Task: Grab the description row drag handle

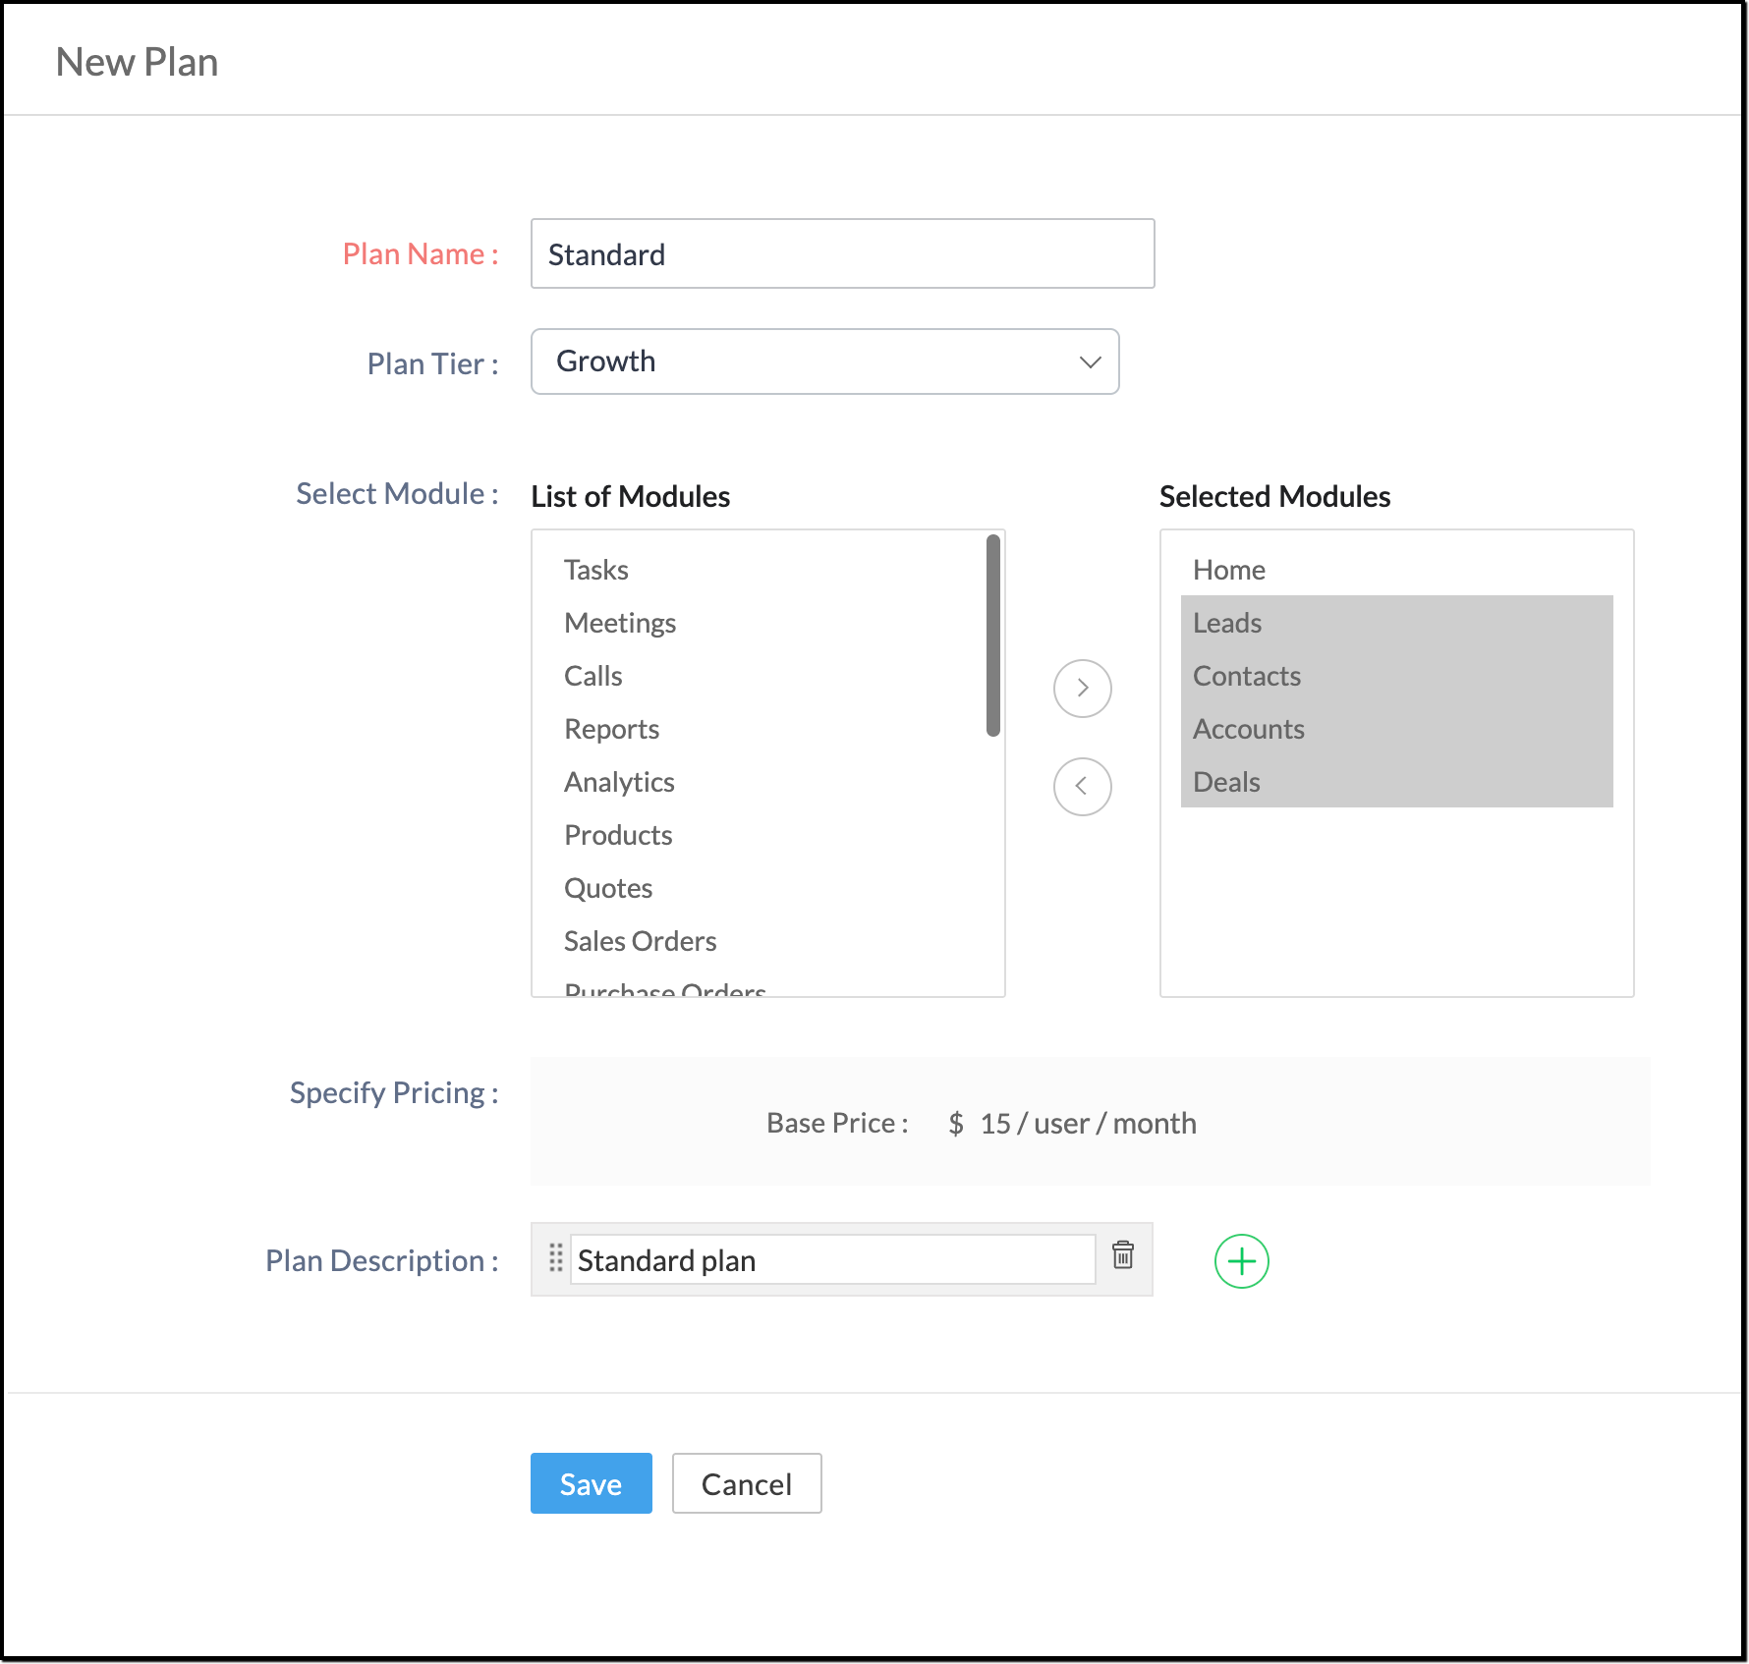Action: 555,1258
